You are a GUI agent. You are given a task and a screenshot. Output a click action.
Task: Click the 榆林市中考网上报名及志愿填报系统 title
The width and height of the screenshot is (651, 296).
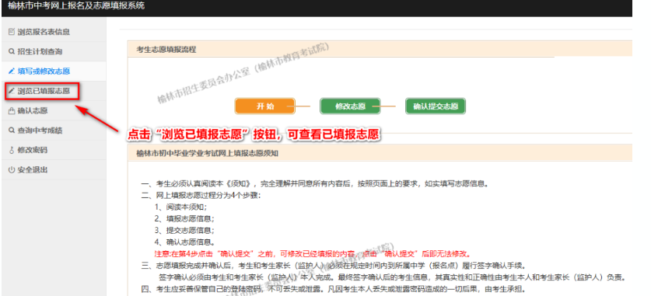(x=76, y=6)
